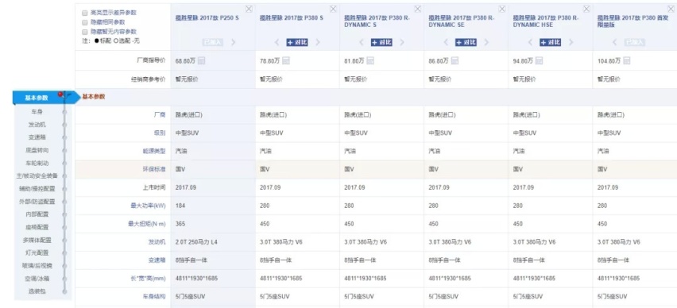The image size is (677, 308).
Task: Enable 隐藏暂无内容参数 checkbox
Action: (x=85, y=32)
